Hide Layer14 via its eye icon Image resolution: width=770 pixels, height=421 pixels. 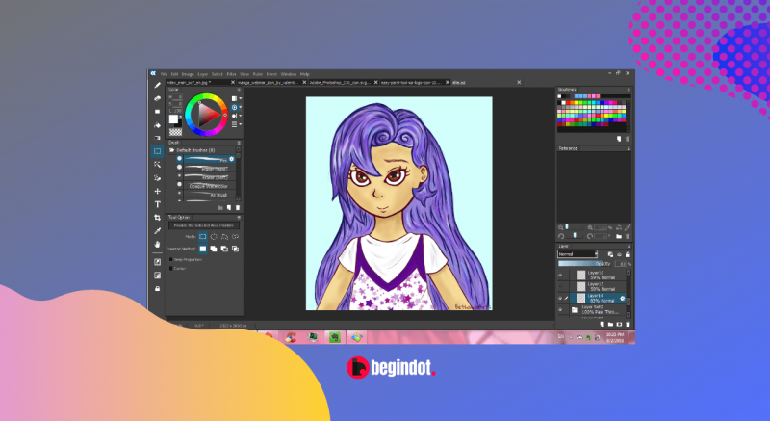560,299
